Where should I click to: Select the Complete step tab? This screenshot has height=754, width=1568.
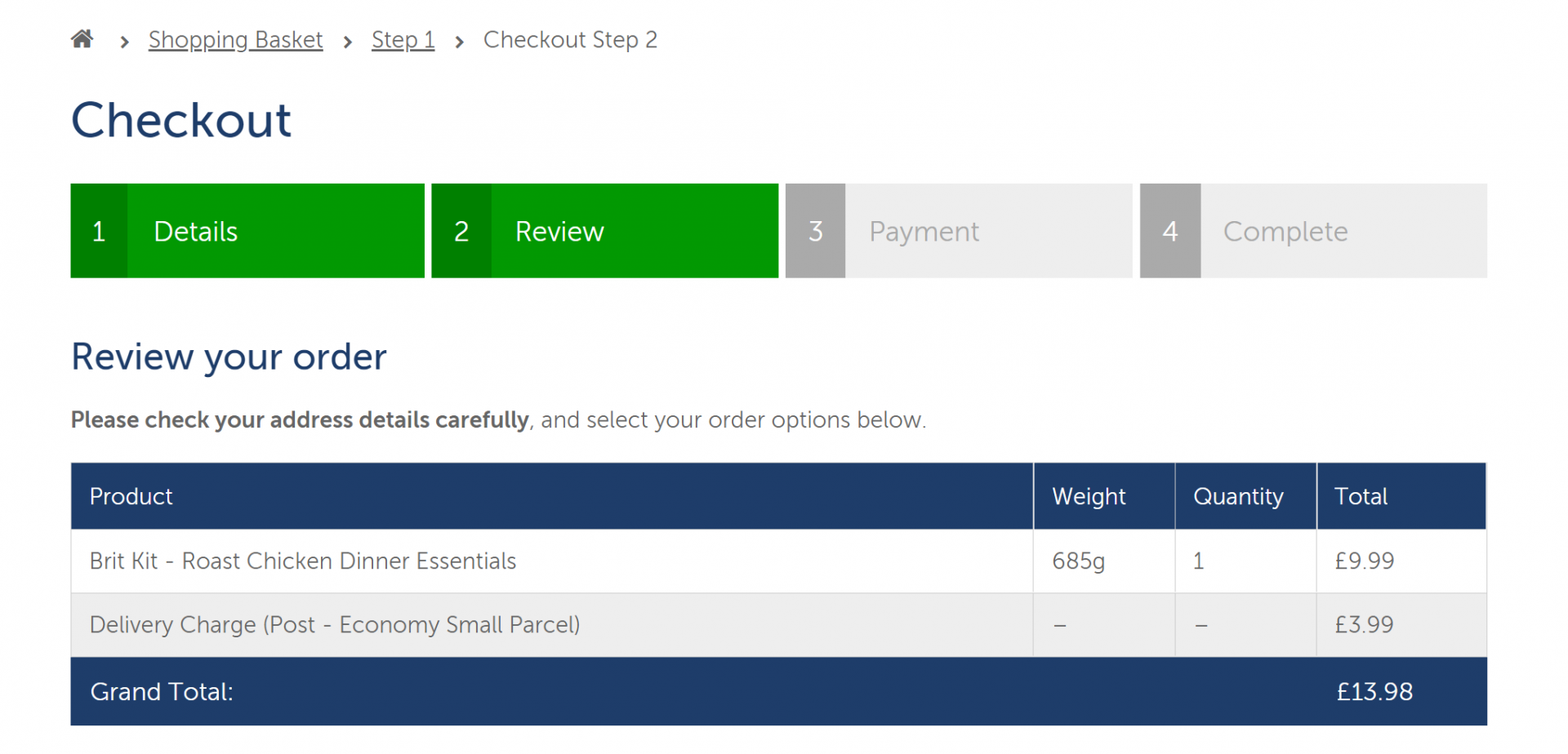(1313, 231)
